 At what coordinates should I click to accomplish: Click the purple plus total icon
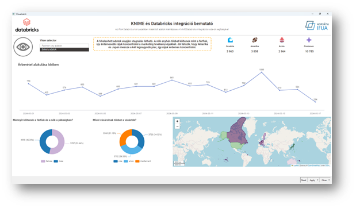(x=309, y=40)
